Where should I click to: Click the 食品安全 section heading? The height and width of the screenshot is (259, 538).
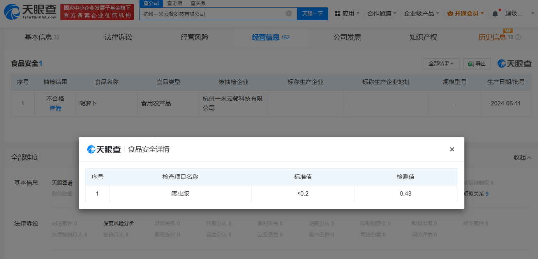coord(26,63)
